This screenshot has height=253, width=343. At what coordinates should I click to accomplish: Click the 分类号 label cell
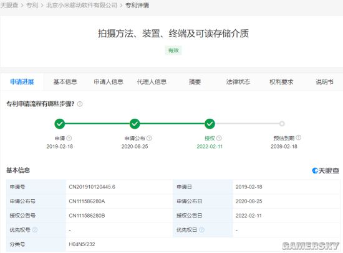36,244
